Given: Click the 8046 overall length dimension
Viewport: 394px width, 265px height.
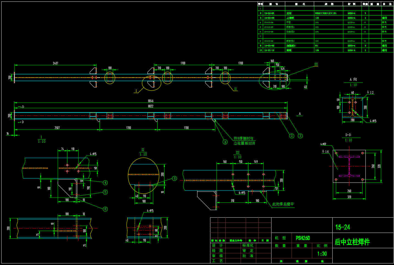Looking at the screenshot, I should (x=151, y=101).
